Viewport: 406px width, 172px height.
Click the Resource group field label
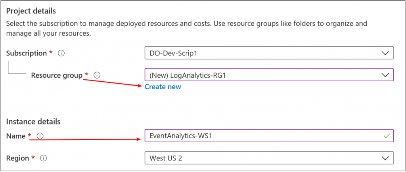[56, 75]
